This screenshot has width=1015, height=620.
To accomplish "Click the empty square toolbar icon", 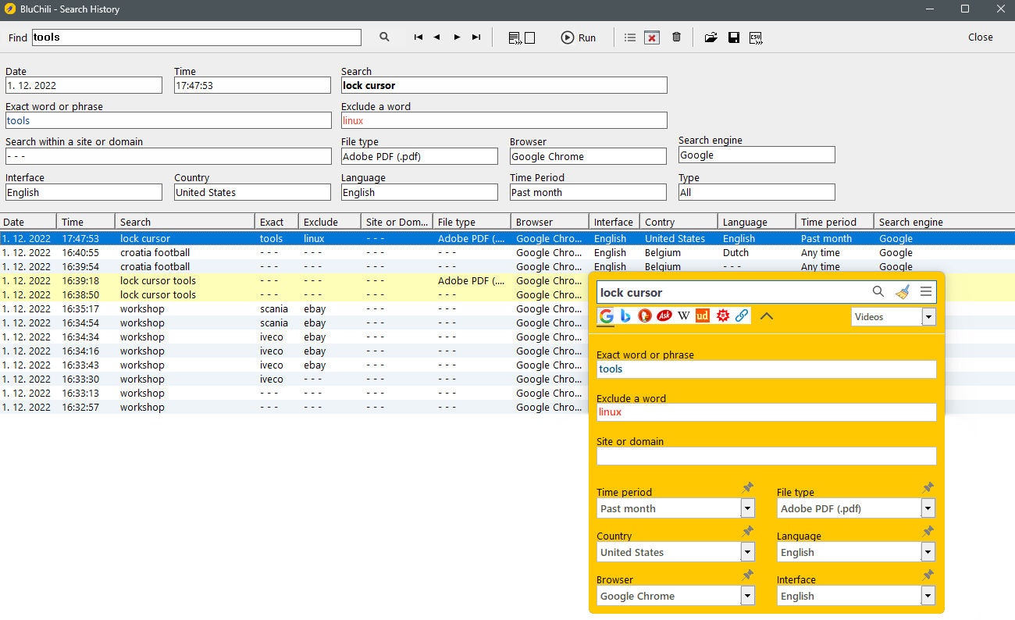I will pos(530,37).
